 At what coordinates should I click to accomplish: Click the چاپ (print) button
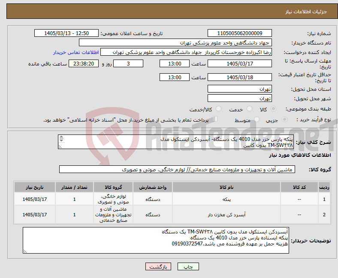tap(188, 266)
